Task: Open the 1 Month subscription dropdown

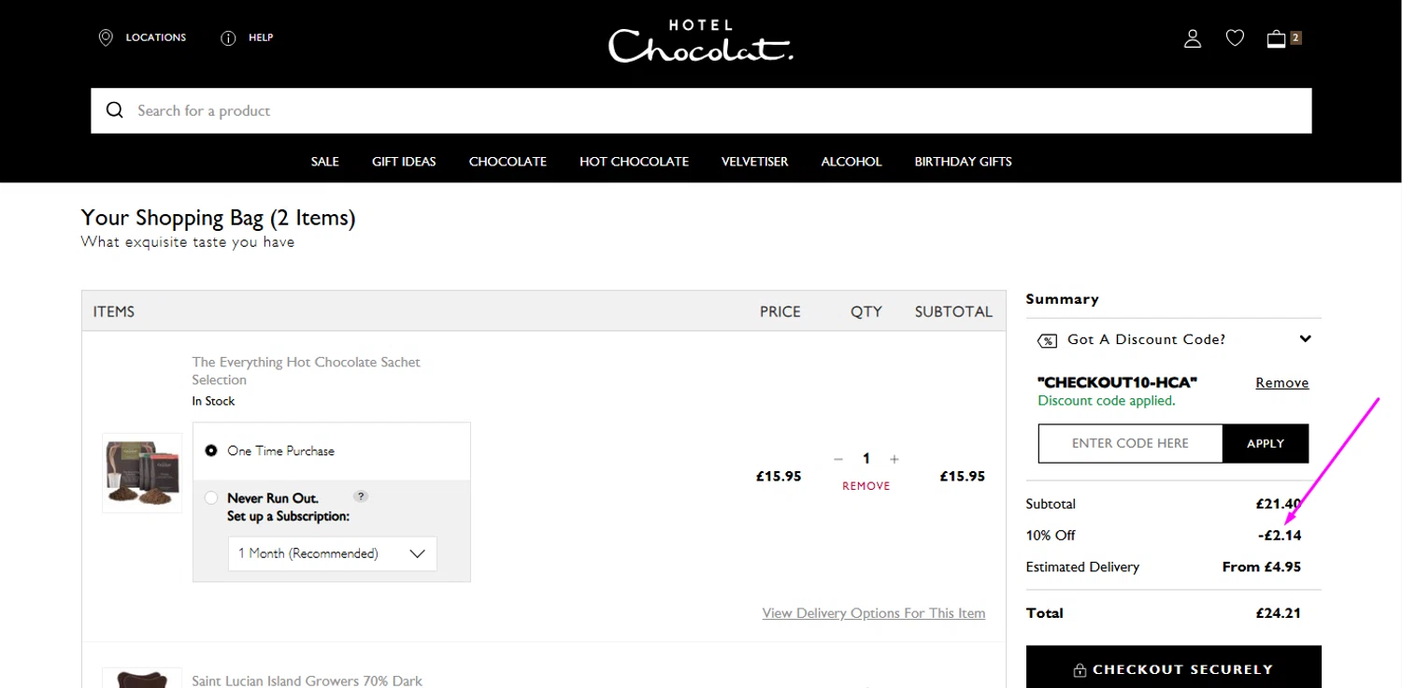Action: coord(332,553)
